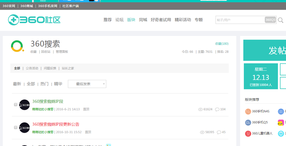Filter posts by 全部 next to 最新
The image size is (286, 146).
point(31,84)
